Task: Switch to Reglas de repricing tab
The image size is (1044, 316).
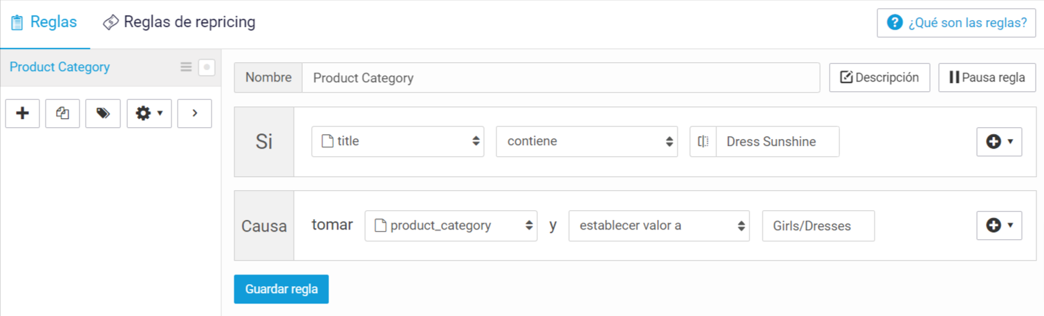Action: click(x=179, y=22)
